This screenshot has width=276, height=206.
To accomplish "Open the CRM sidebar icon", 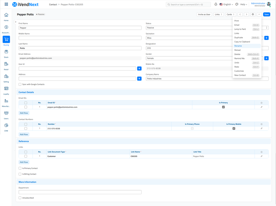I will pyautogui.click(x=6, y=125).
